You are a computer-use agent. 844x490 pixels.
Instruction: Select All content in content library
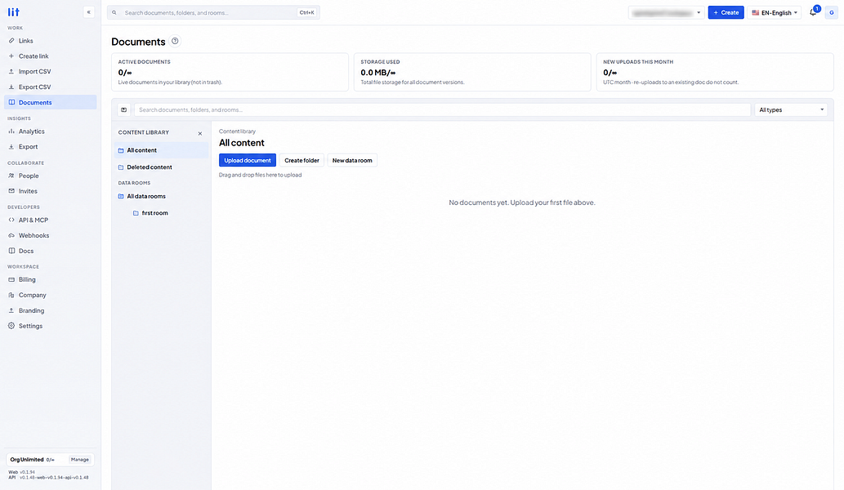coord(161,150)
